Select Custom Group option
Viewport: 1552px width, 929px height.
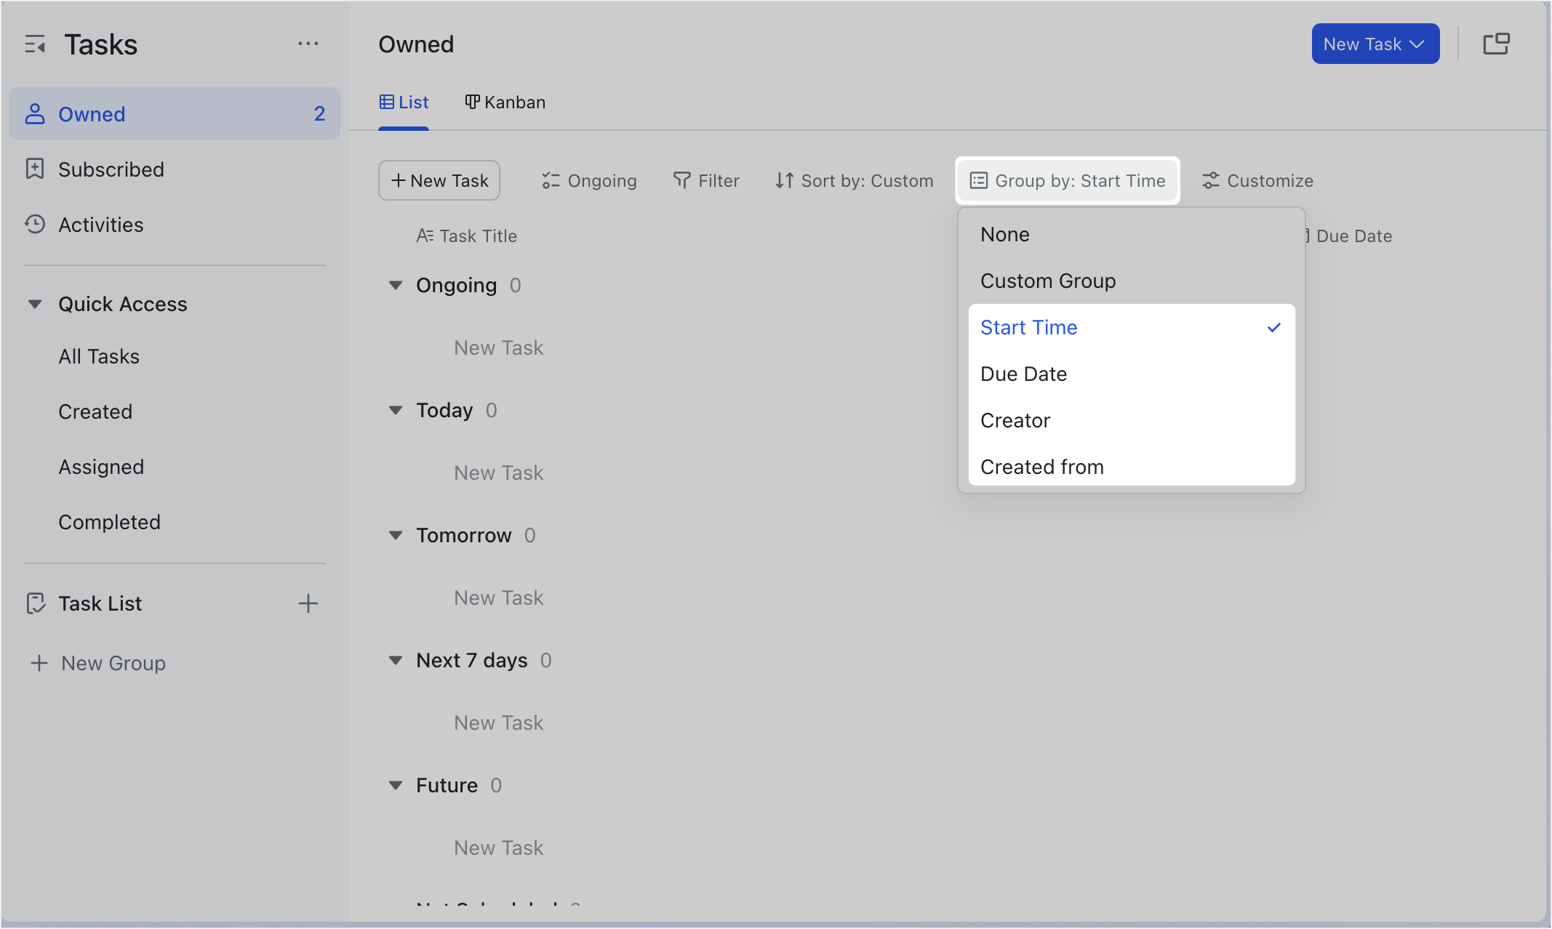(x=1132, y=281)
